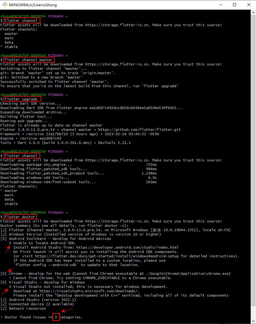
Task: Click 'Downloading package sky_engine...' line
Action: click(x=78, y=164)
